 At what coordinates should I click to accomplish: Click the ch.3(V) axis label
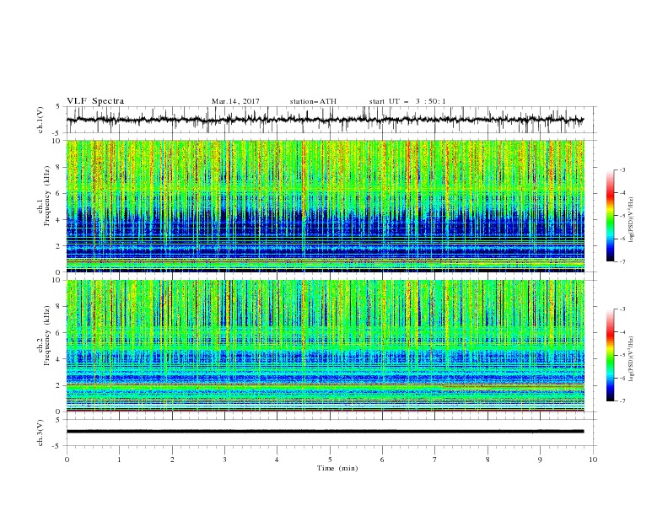[40, 433]
